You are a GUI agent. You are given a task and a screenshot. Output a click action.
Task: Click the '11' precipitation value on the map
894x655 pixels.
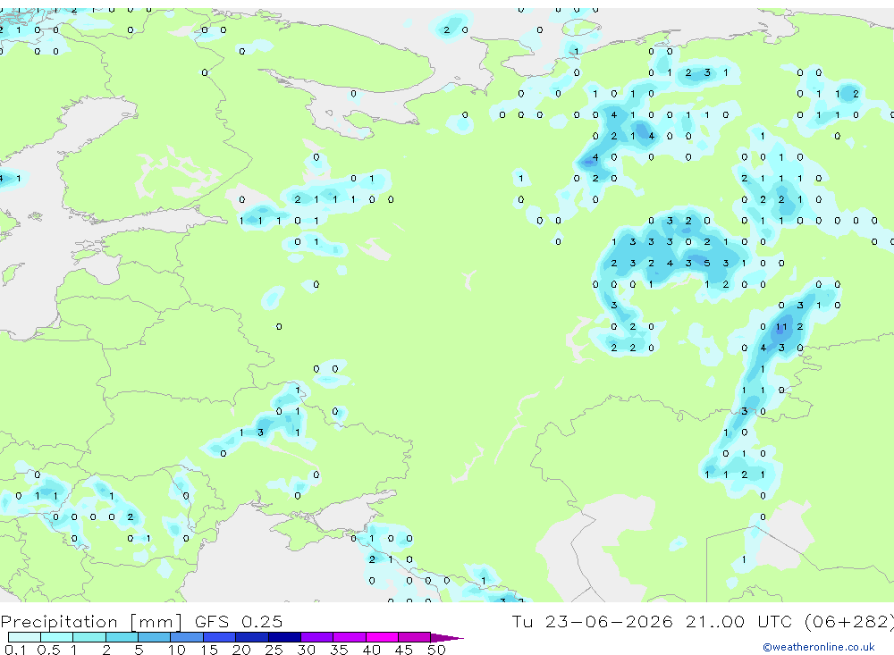coord(781,327)
